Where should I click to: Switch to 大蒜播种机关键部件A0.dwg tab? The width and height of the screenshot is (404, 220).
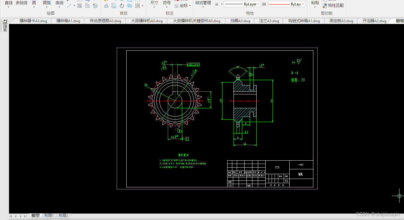197,21
